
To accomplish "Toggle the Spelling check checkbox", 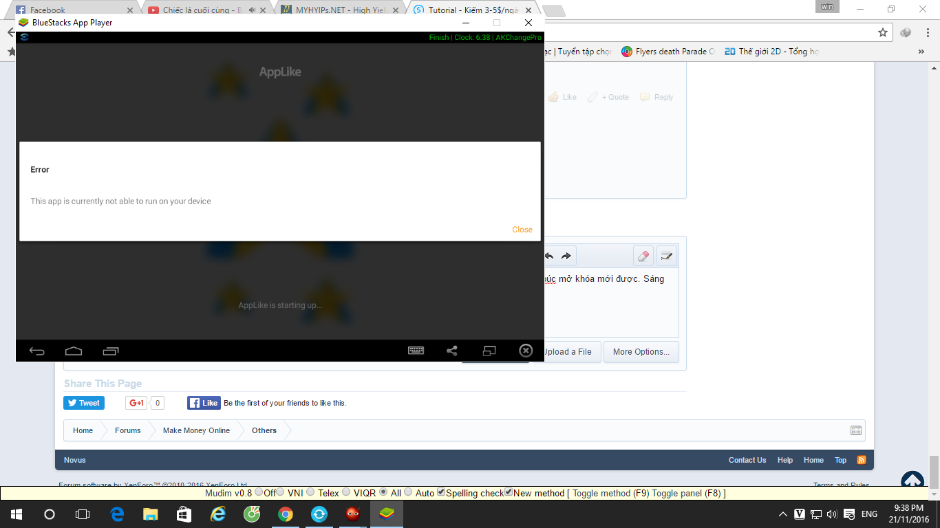I will coord(442,492).
